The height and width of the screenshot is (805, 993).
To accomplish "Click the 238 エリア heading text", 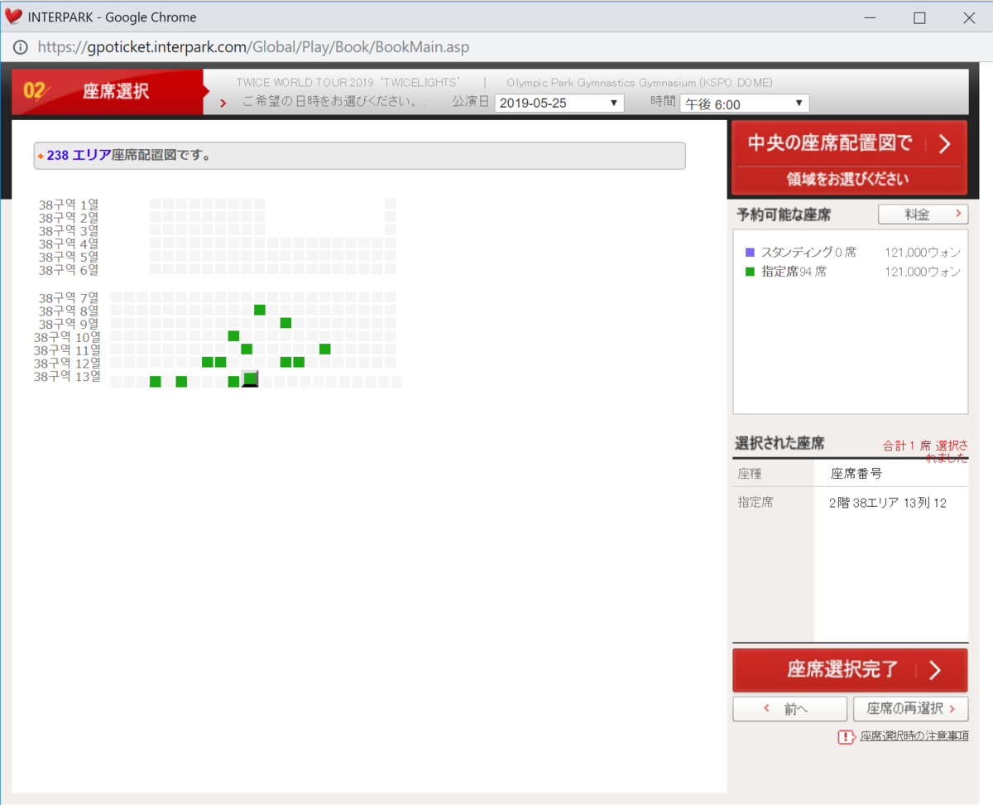I will click(79, 155).
